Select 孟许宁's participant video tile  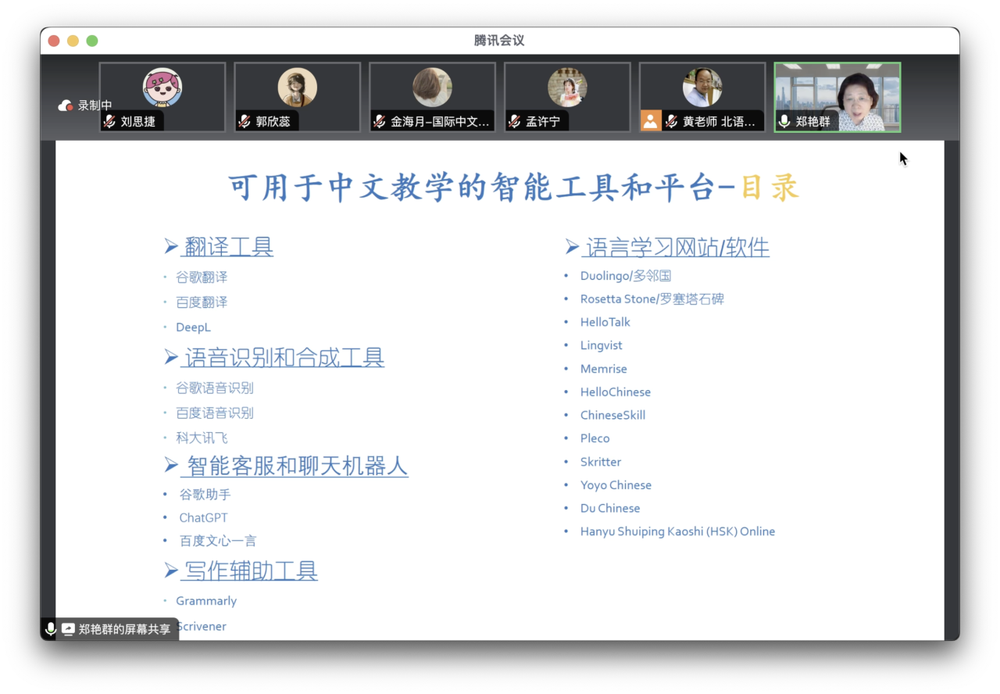coord(568,97)
